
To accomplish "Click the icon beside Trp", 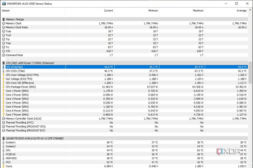I will [4, 39].
